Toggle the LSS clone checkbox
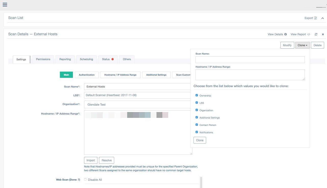 (197, 103)
